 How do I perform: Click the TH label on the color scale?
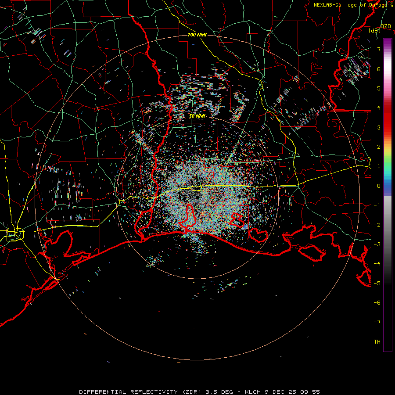377,342
